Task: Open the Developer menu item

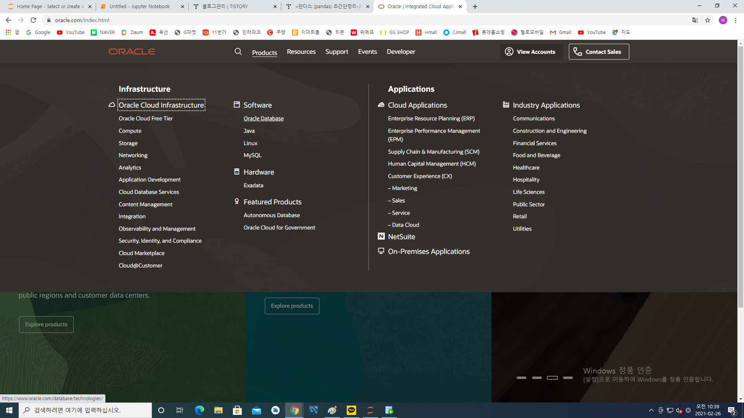Action: click(401, 51)
